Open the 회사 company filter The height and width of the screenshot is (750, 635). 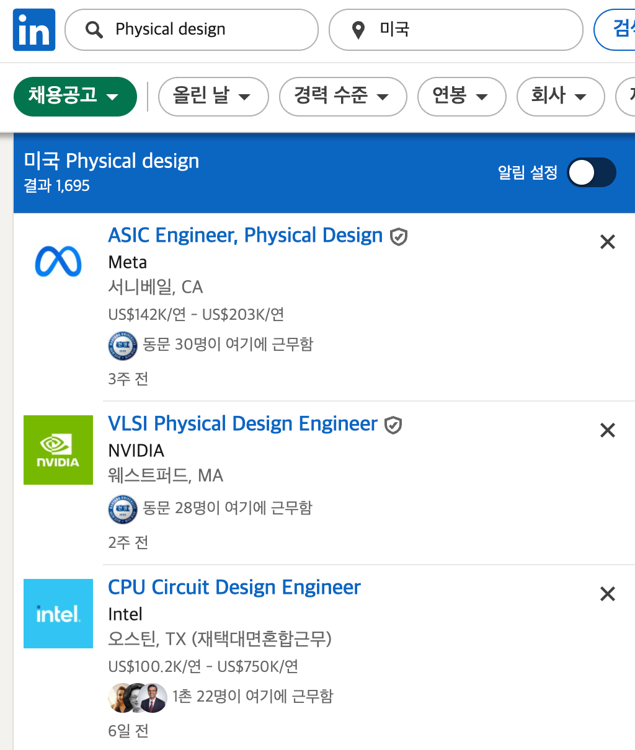coord(561,97)
